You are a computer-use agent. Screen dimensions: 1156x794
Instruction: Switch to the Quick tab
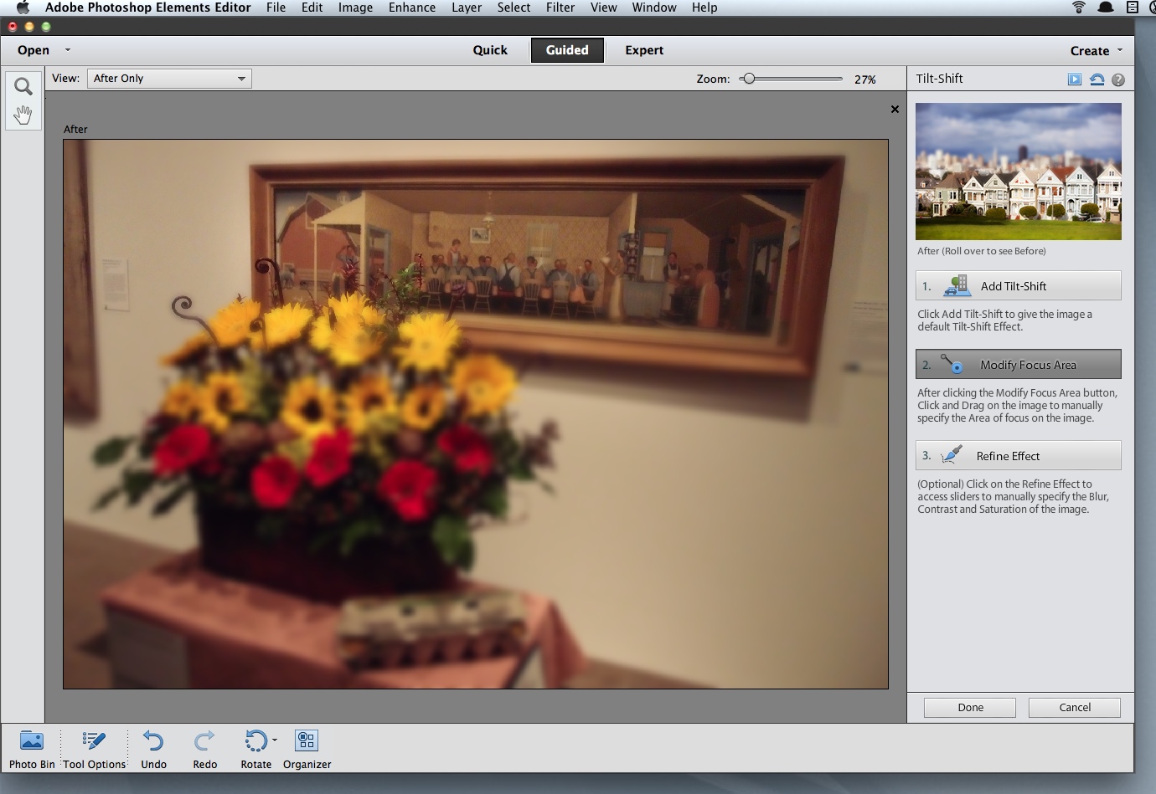point(490,50)
